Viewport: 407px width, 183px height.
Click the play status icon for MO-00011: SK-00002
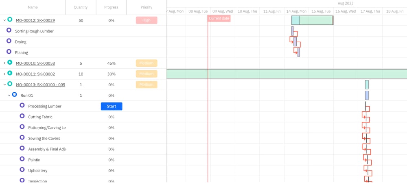[x=10, y=74]
